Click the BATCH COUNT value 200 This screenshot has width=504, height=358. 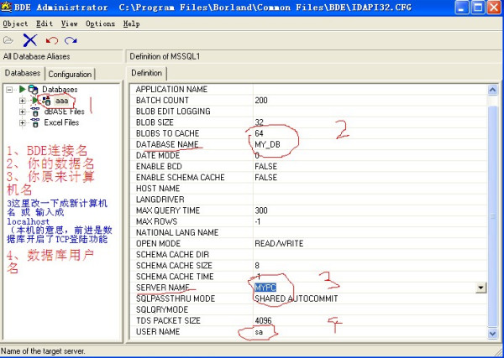click(261, 101)
